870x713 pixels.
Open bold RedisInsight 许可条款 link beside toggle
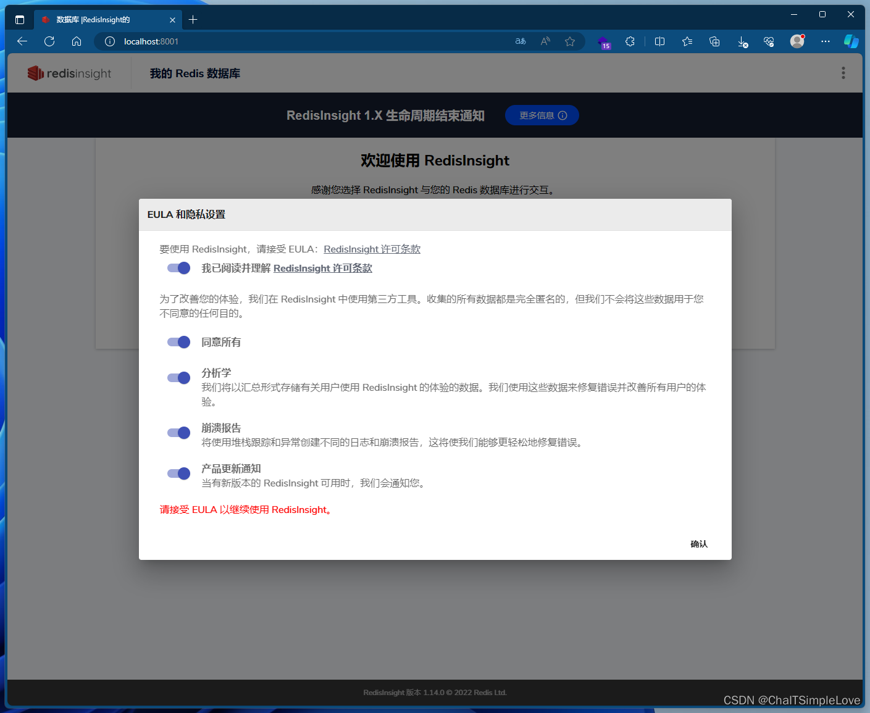(x=323, y=268)
